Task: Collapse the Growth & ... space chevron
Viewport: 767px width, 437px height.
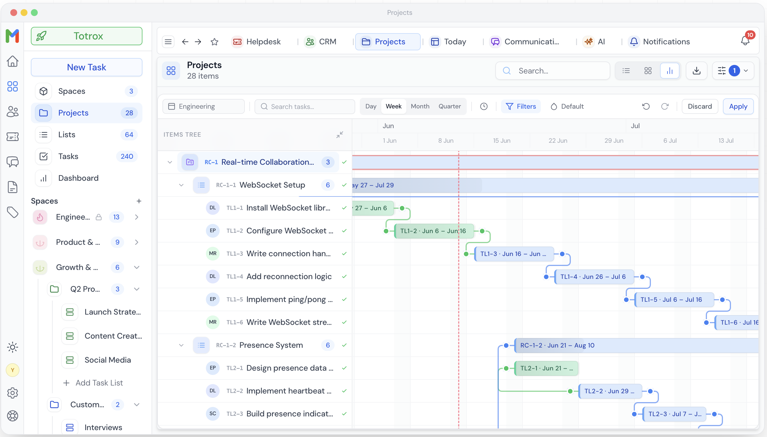Action: [136, 267]
